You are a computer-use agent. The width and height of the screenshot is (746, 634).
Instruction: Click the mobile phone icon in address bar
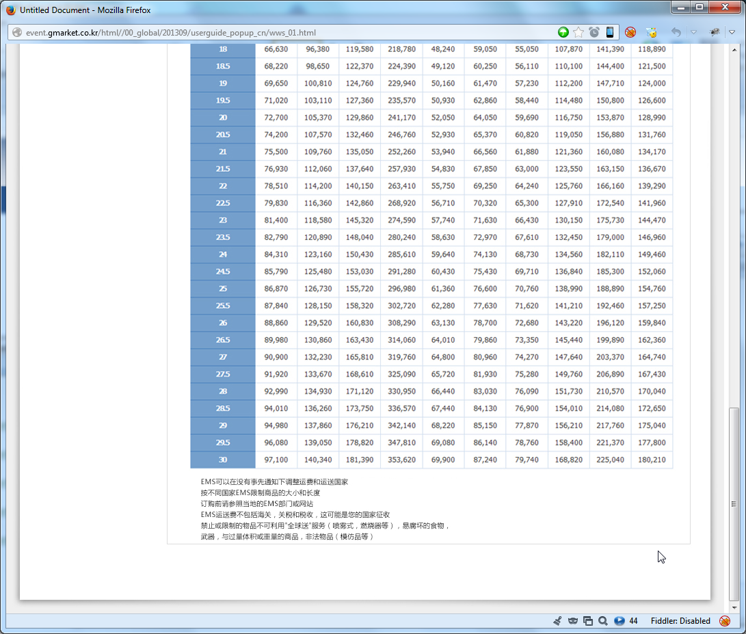pyautogui.click(x=609, y=32)
